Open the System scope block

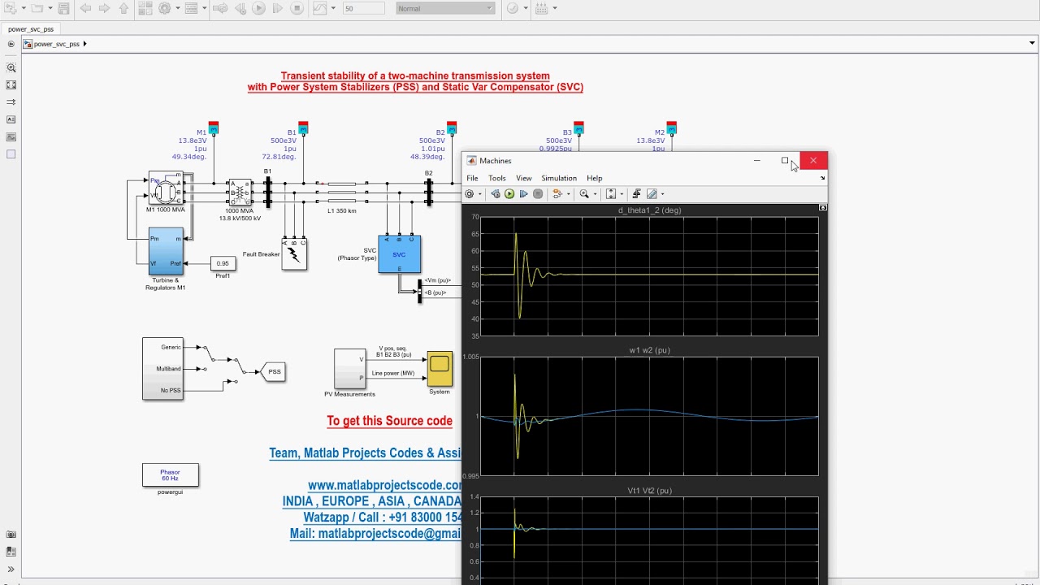click(x=440, y=369)
